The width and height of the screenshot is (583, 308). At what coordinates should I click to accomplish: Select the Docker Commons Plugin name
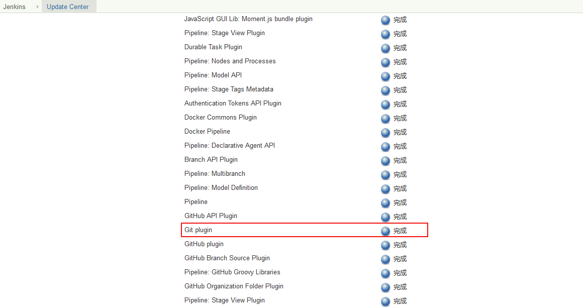pos(221,118)
